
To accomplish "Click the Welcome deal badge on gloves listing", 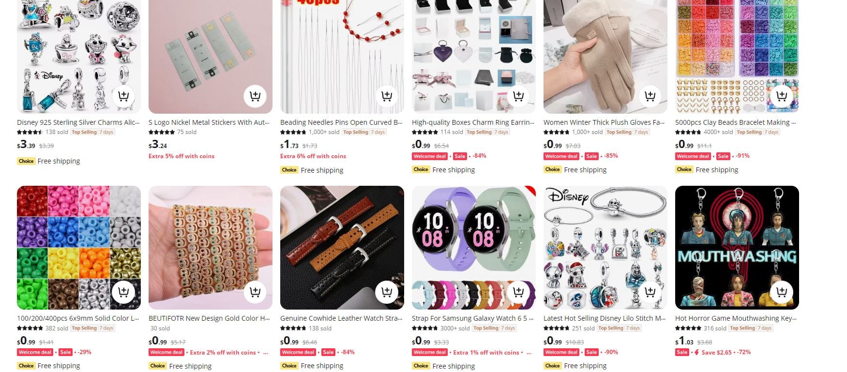I will 561,156.
